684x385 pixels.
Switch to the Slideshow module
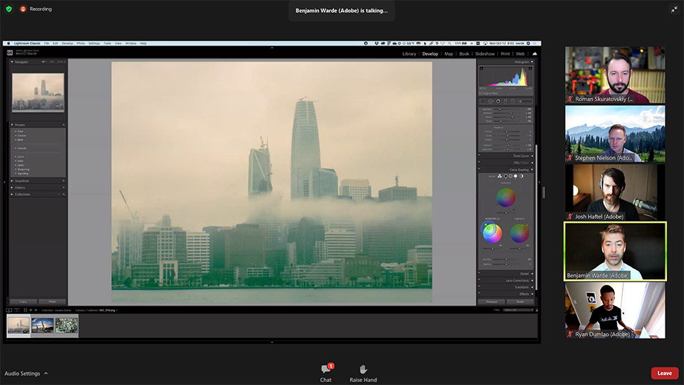pyautogui.click(x=484, y=53)
